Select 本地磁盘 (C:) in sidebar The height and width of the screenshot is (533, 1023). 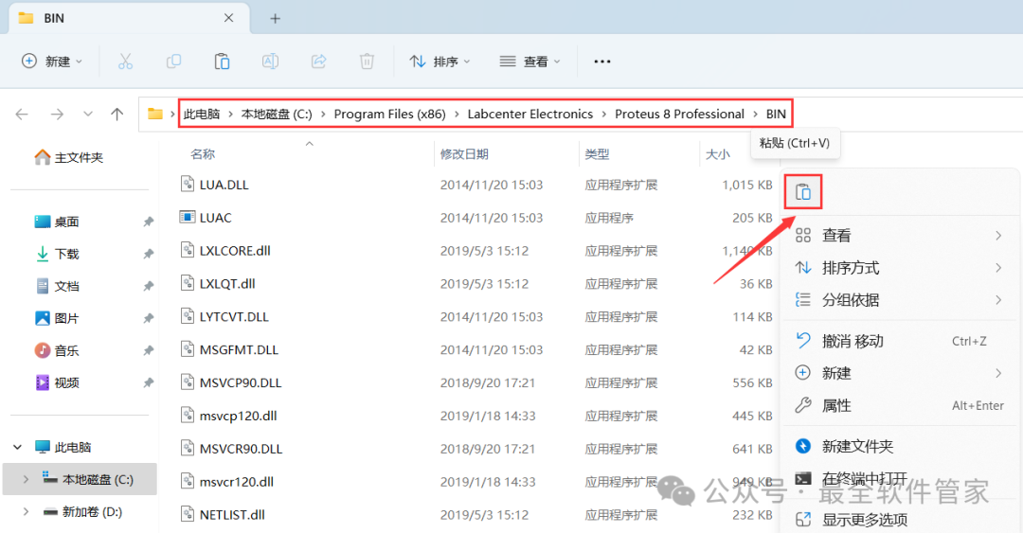80,479
